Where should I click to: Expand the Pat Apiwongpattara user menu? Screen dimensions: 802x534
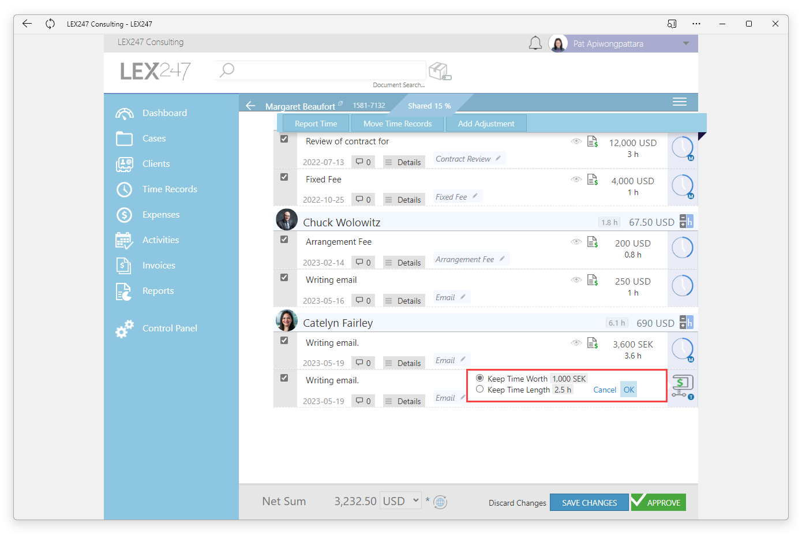(686, 43)
